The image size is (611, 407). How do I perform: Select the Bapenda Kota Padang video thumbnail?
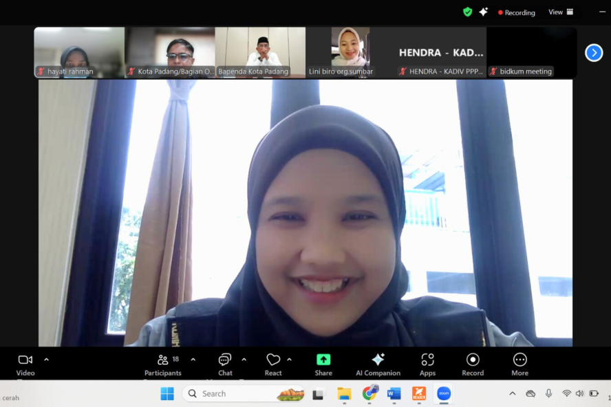coord(260,52)
